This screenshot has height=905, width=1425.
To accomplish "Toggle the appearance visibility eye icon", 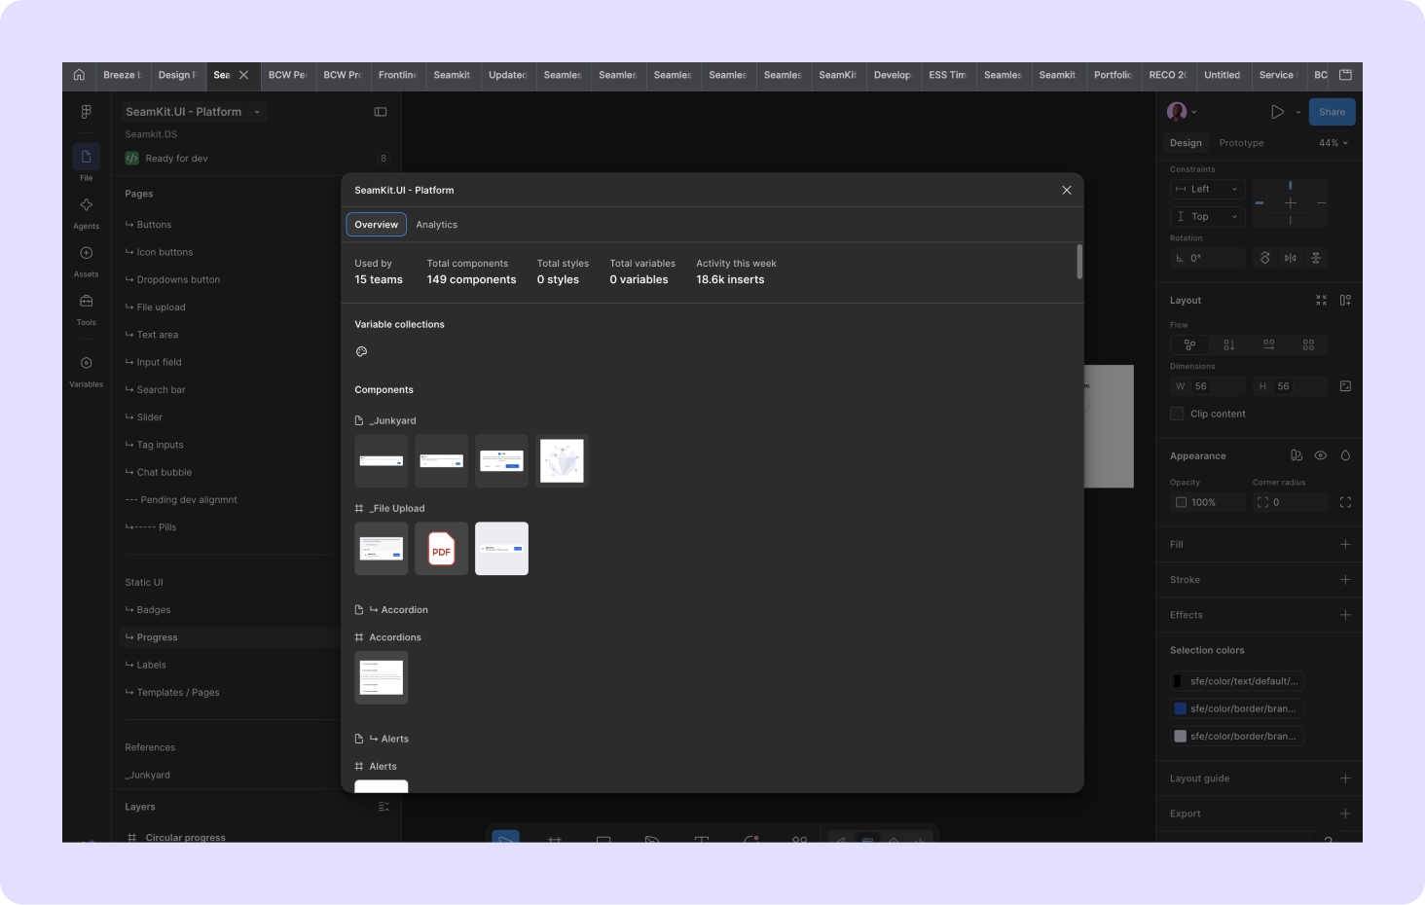I will tap(1321, 455).
